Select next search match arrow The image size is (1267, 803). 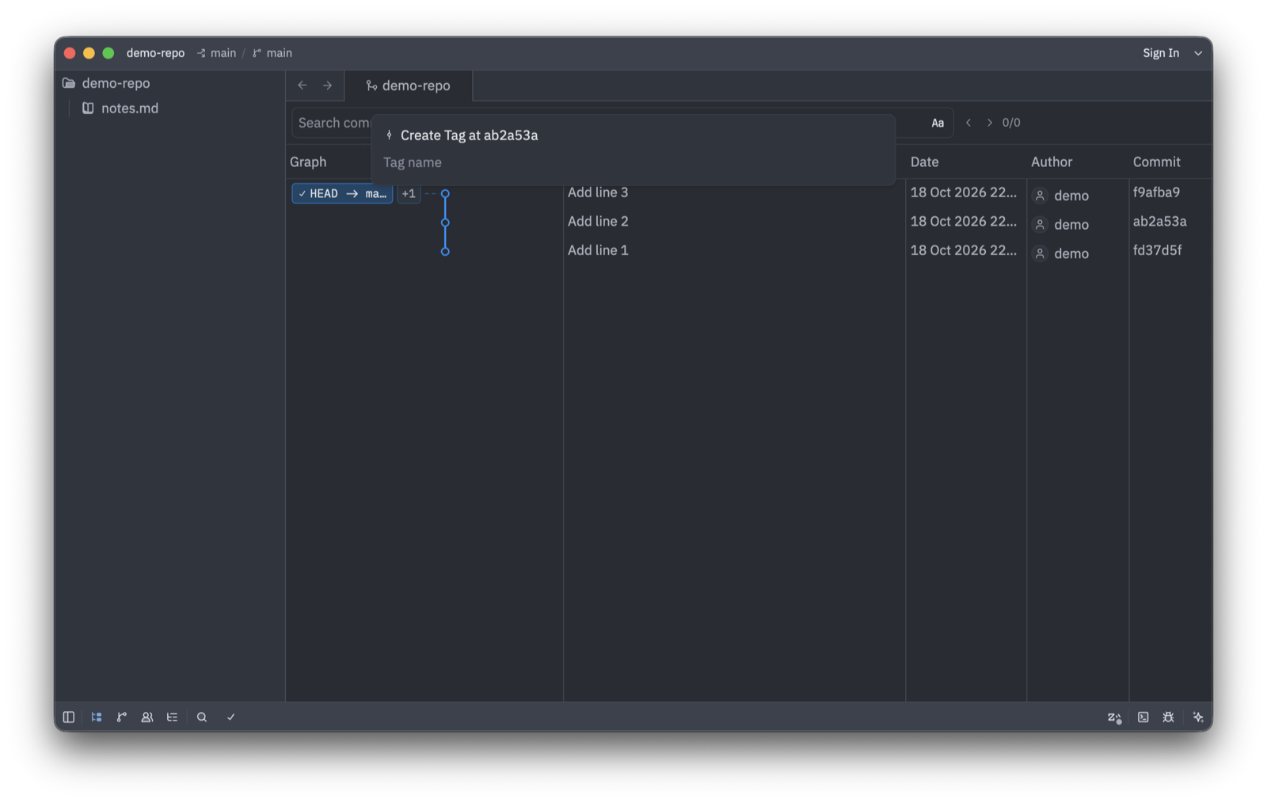tap(989, 123)
